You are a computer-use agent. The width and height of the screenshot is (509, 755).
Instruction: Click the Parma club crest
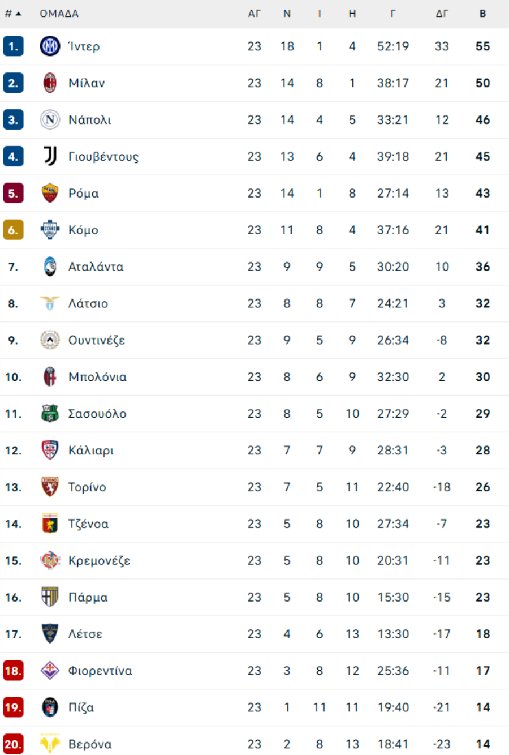pyautogui.click(x=50, y=597)
